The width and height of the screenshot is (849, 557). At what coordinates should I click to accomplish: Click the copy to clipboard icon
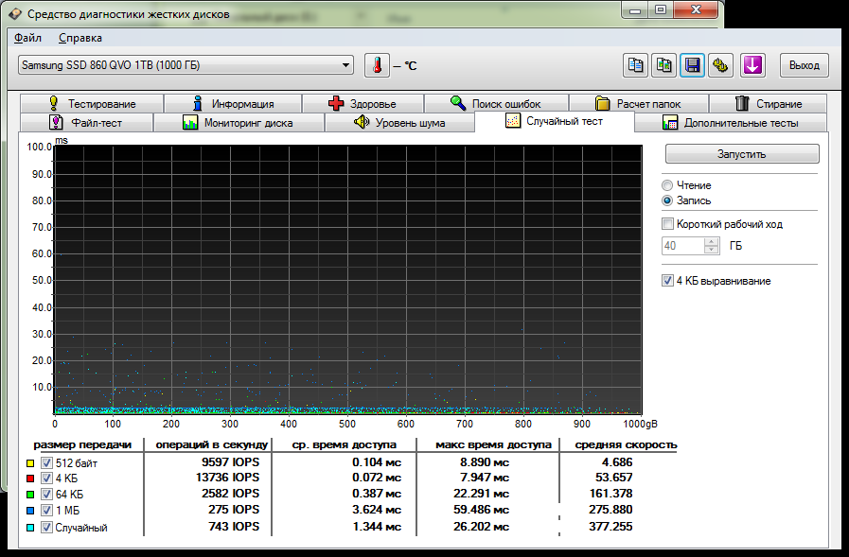(636, 65)
